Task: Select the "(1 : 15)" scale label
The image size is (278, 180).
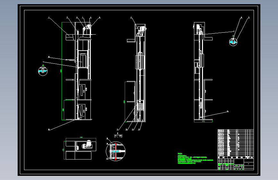Action: coord(118,136)
